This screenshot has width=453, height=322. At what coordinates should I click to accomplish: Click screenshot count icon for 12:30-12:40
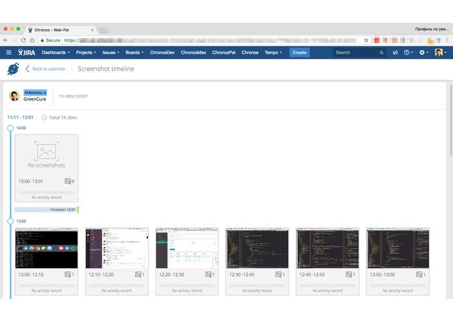278,274
